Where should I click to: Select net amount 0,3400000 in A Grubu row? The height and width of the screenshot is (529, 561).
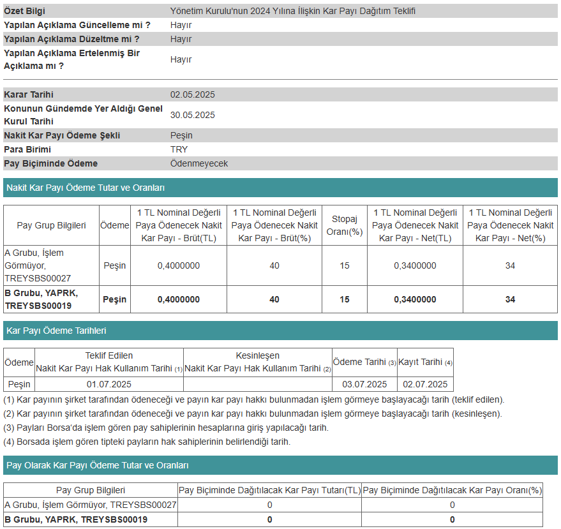[415, 265]
